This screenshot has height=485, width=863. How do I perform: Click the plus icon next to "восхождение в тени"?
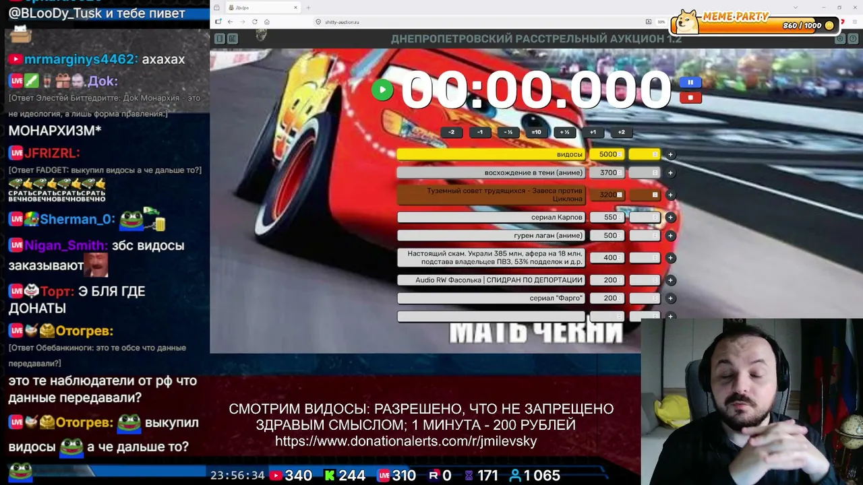(670, 173)
